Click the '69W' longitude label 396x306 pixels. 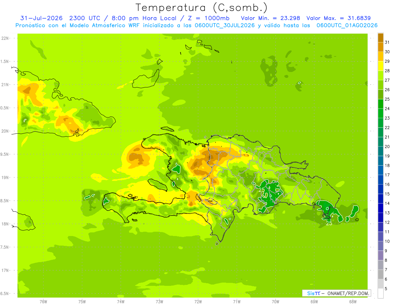(x=314, y=302)
